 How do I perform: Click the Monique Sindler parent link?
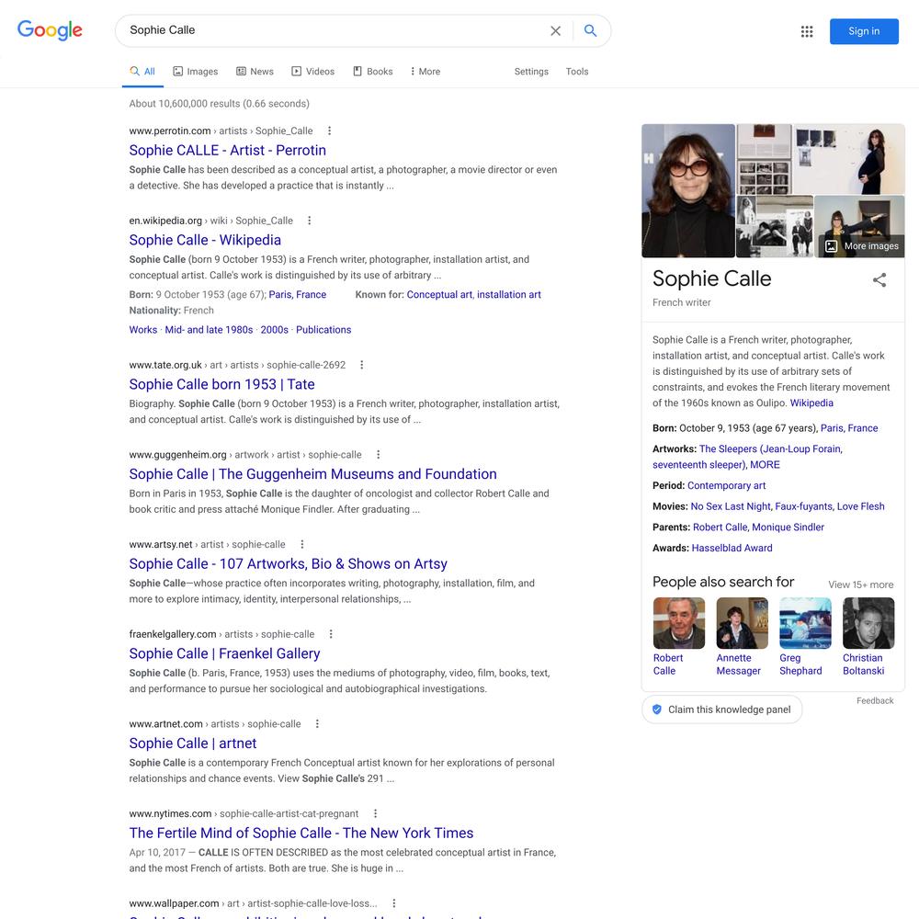point(788,527)
